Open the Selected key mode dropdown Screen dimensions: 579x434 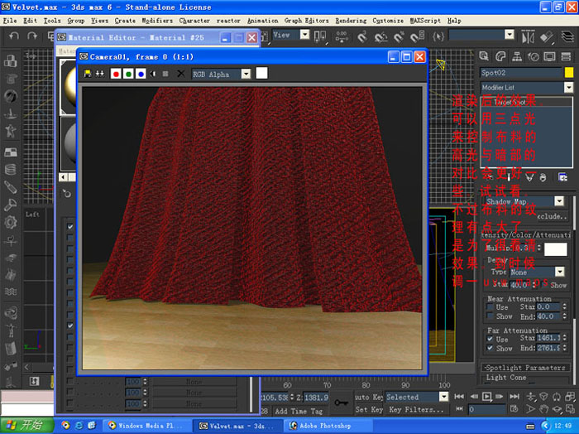coord(444,397)
